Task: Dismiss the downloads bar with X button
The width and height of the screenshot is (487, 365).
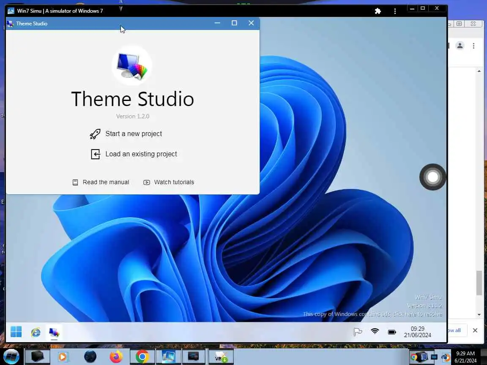Action: pos(475,330)
